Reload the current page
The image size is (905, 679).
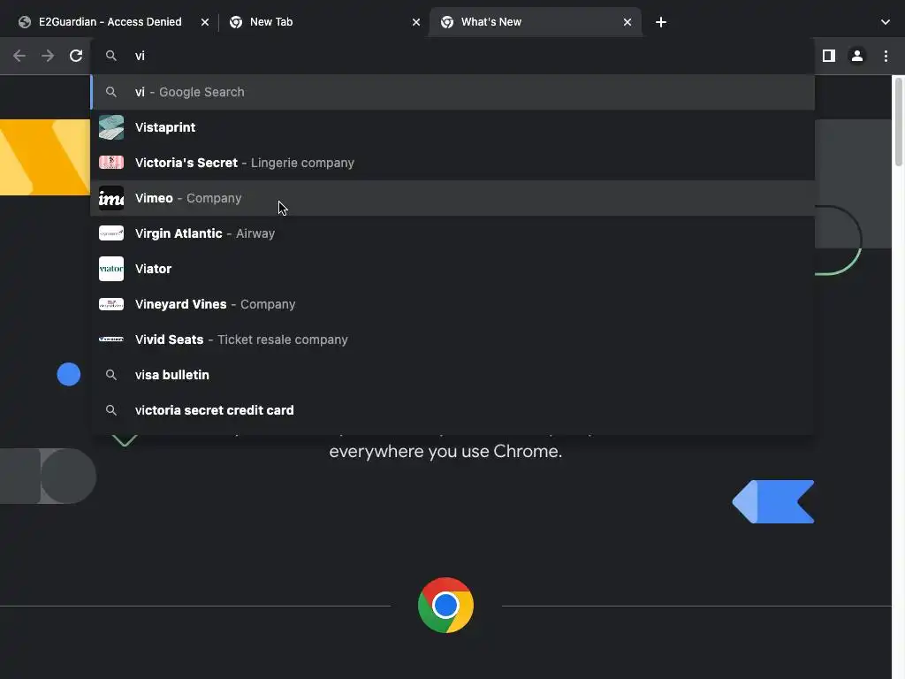click(76, 56)
